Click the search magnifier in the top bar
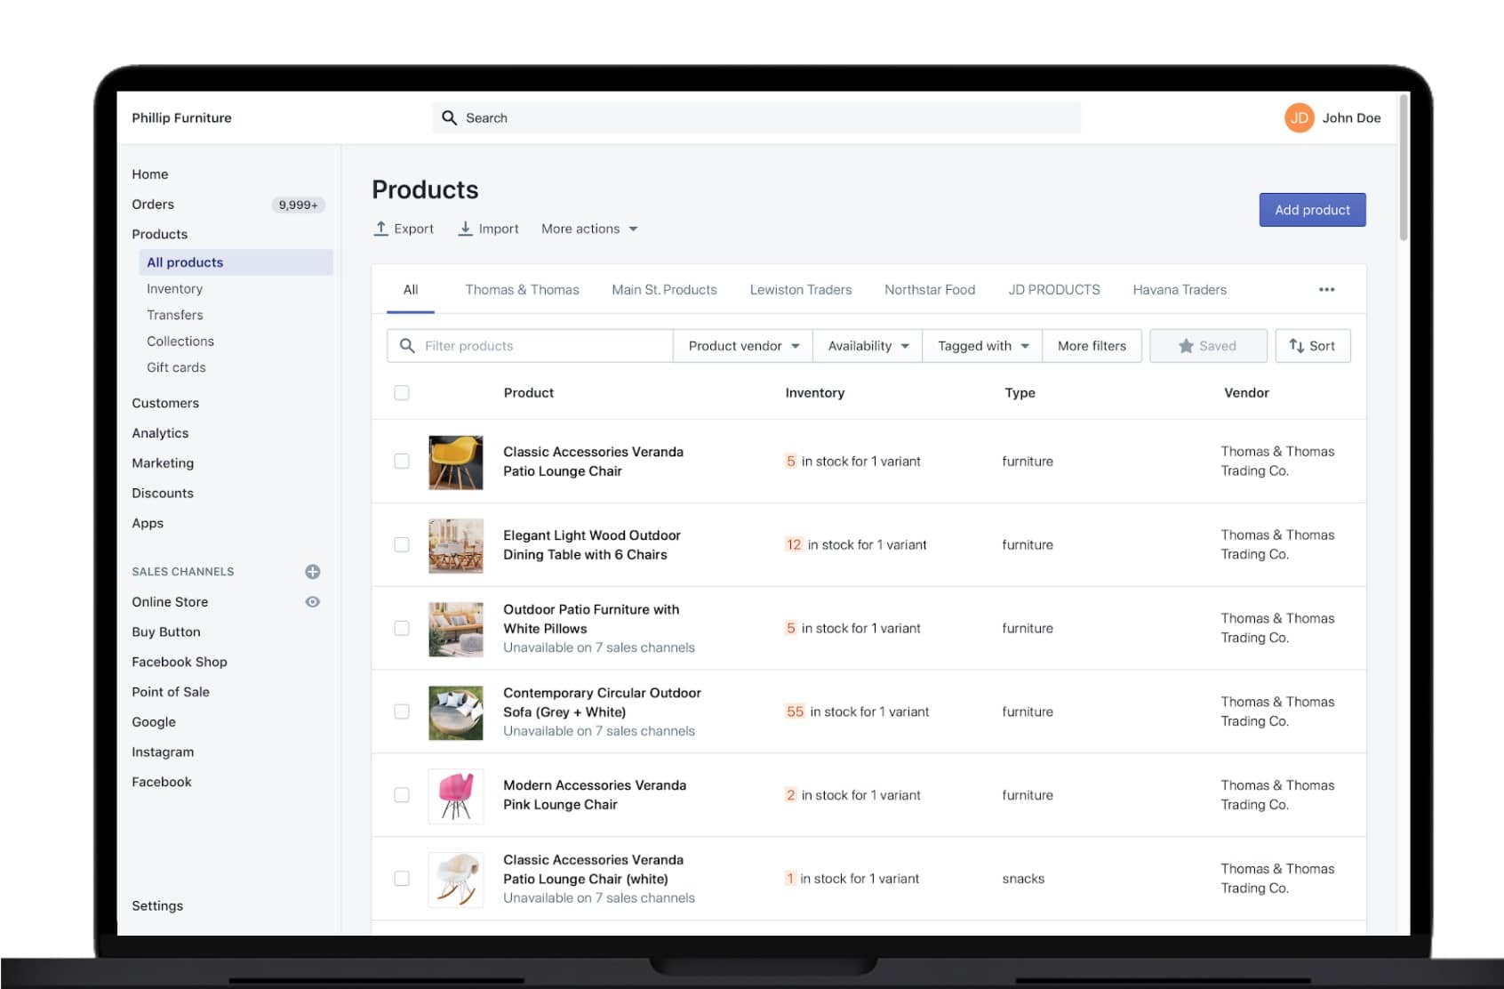 450,117
